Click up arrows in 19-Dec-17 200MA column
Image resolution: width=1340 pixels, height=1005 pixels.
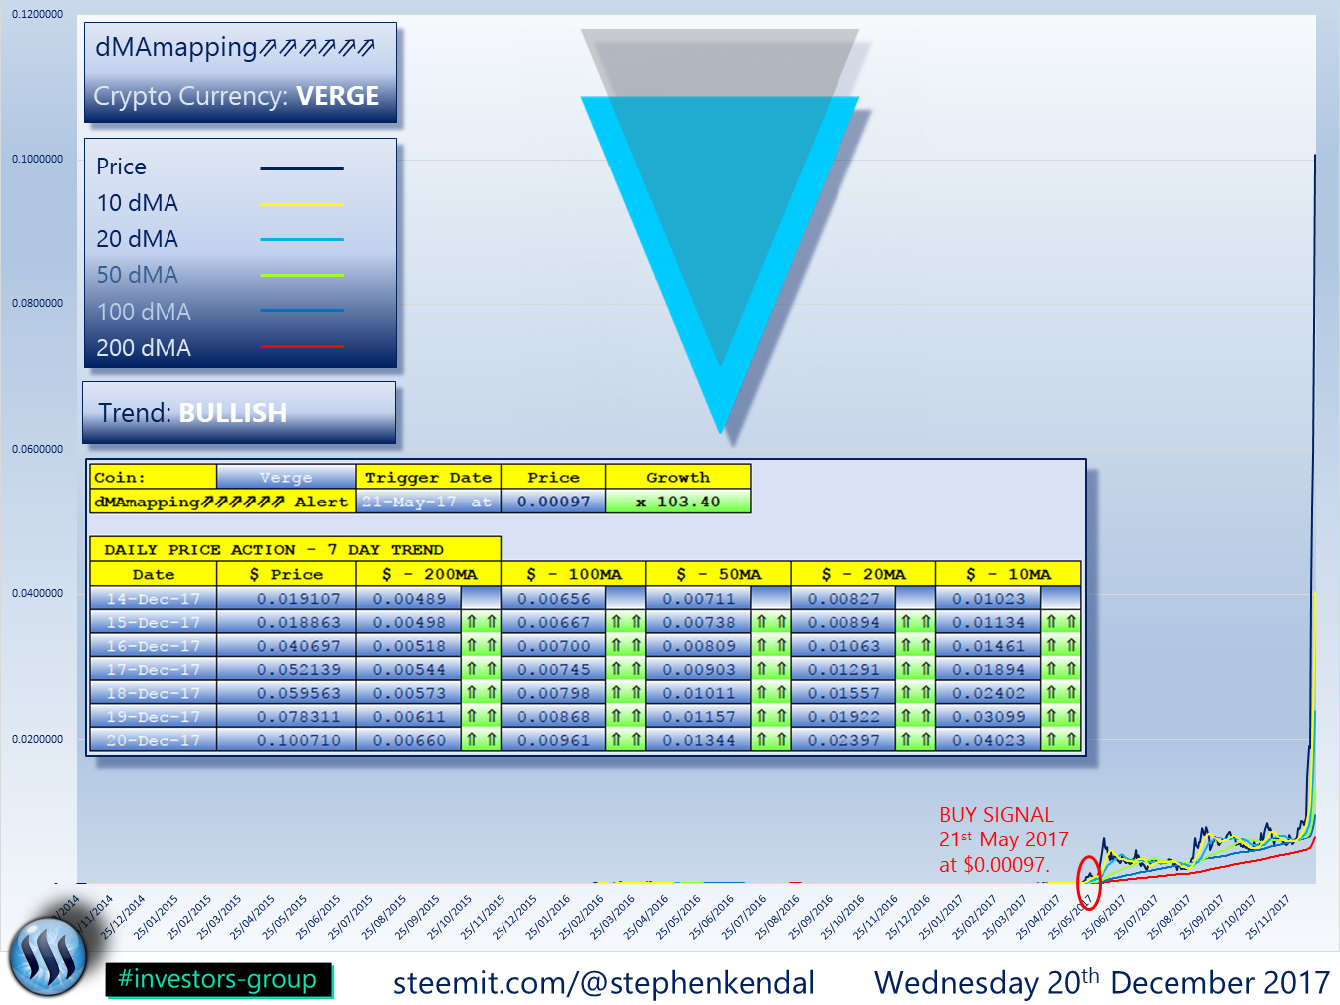click(x=481, y=717)
